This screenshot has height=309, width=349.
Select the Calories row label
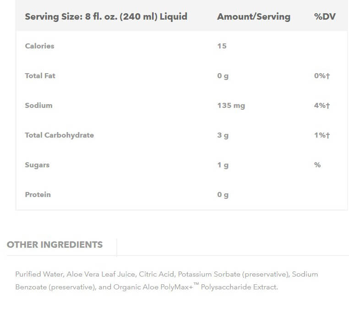coord(40,46)
